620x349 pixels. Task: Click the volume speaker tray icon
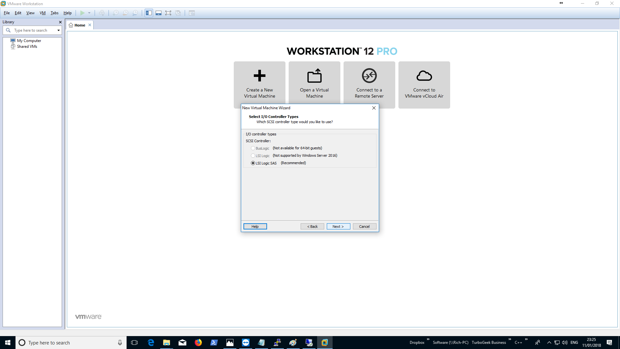point(565,343)
